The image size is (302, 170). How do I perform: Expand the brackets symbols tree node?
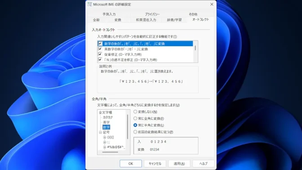[105, 137]
